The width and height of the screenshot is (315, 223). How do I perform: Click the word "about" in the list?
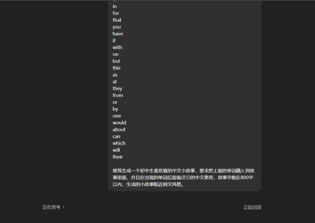click(x=119, y=129)
